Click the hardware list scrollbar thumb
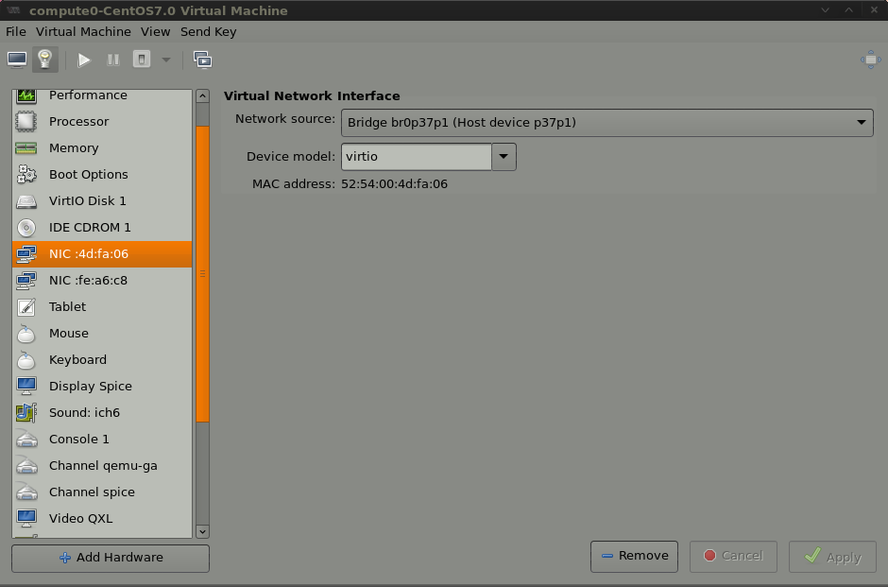The width and height of the screenshot is (888, 587). pyautogui.click(x=202, y=274)
